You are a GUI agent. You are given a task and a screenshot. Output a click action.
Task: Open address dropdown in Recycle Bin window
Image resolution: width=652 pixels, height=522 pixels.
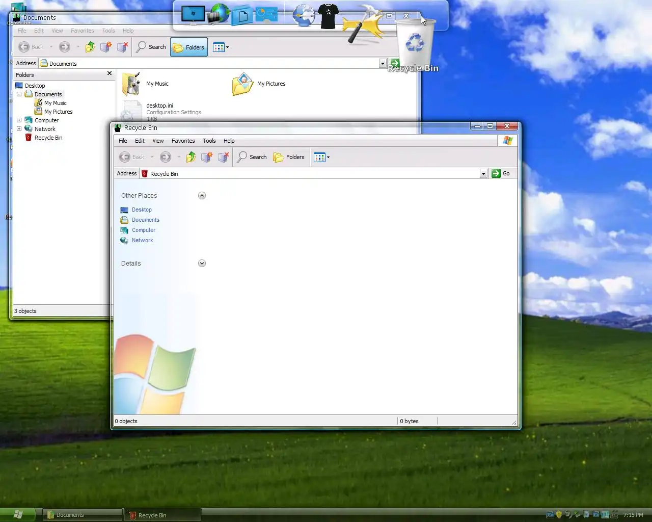tap(483, 174)
